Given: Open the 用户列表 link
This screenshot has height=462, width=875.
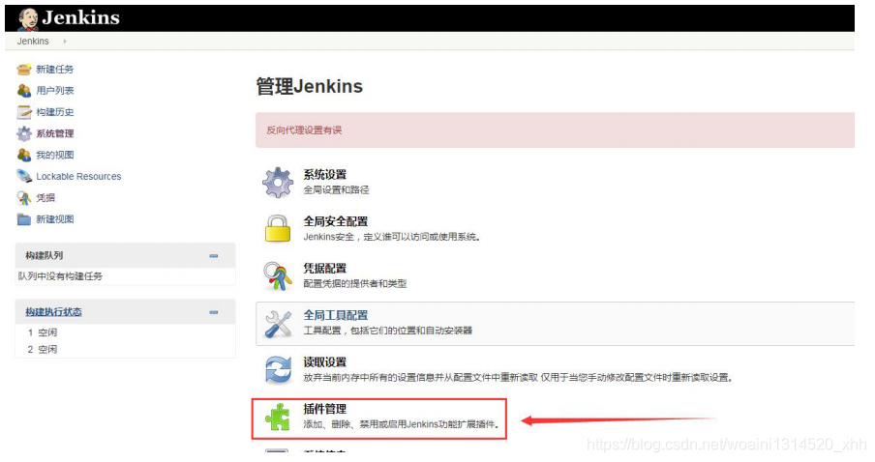Looking at the screenshot, I should (x=54, y=90).
